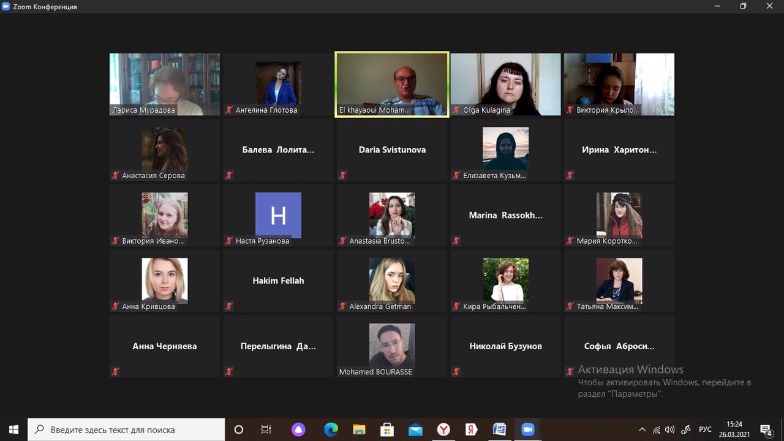Click muted microphone icon on Ангелина Глотова tile
Viewport: 784px width, 441px height.
pos(229,110)
